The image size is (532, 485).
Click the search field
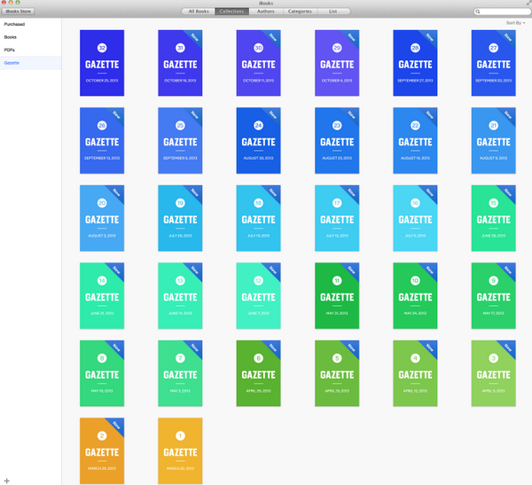[502, 12]
